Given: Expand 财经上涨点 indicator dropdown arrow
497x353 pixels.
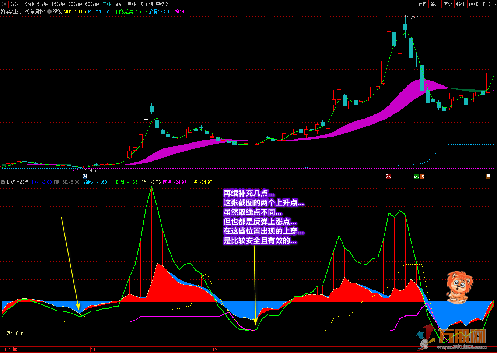Looking at the screenshot, I should coord(3,182).
